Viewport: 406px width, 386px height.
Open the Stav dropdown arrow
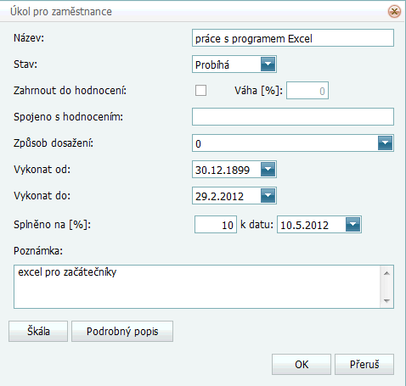[268, 64]
